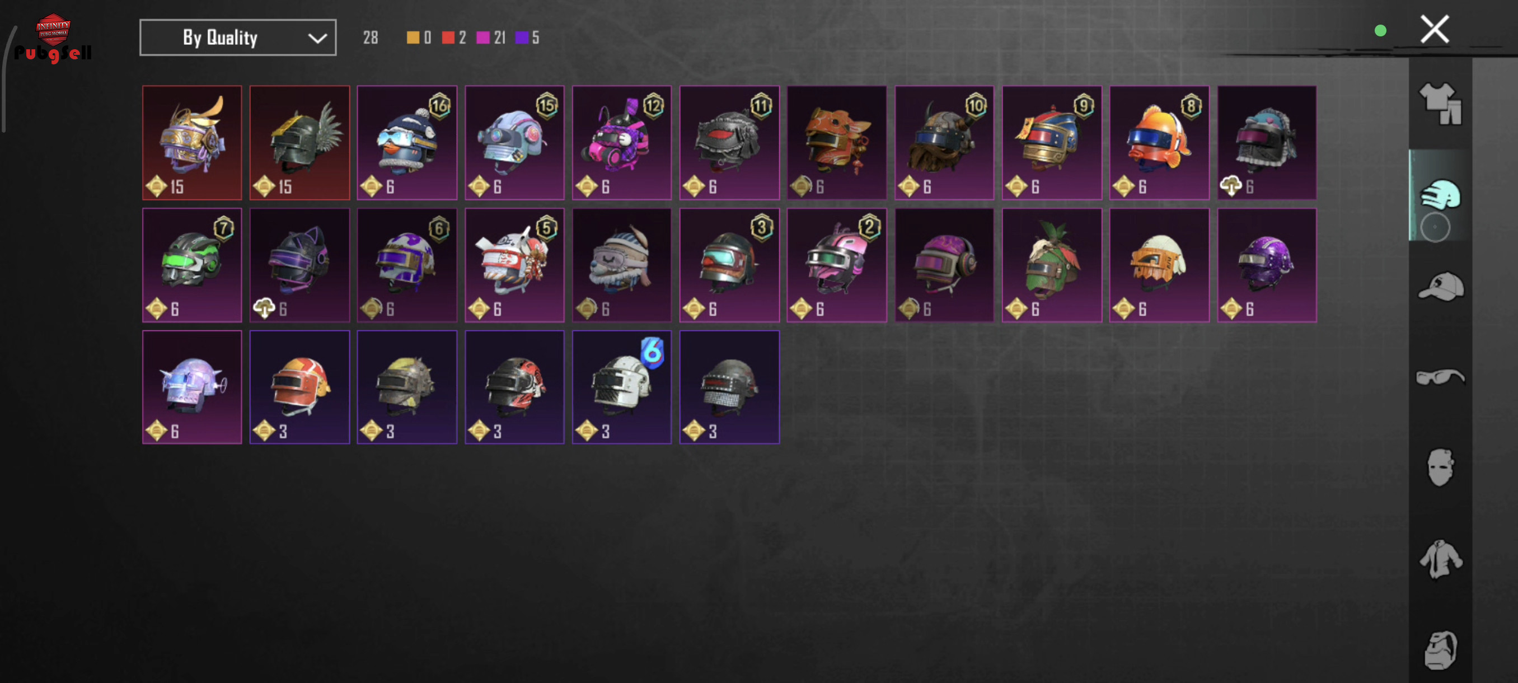Open the face mask category icon
This screenshot has height=683, width=1518.
click(x=1440, y=467)
